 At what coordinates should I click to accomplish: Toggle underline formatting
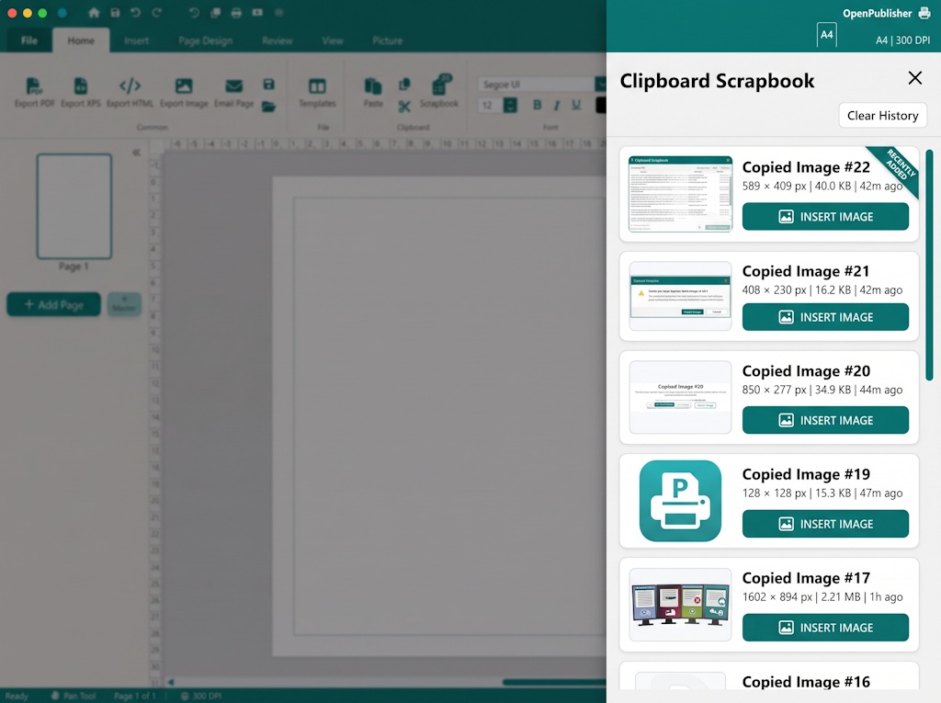coord(576,105)
